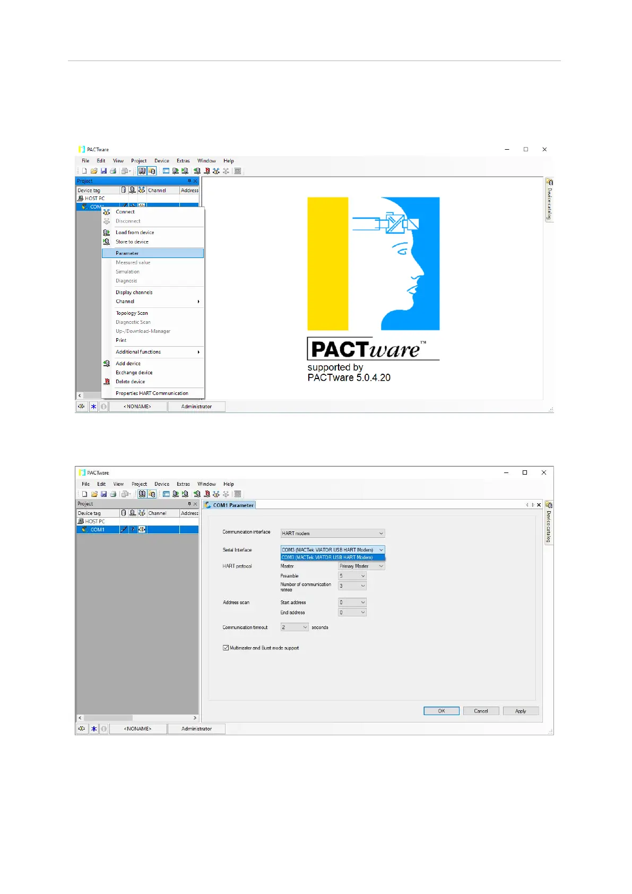Expand Additional functions submenu in context menu
Image resolution: width=632 pixels, height=894 pixels.
click(x=153, y=352)
